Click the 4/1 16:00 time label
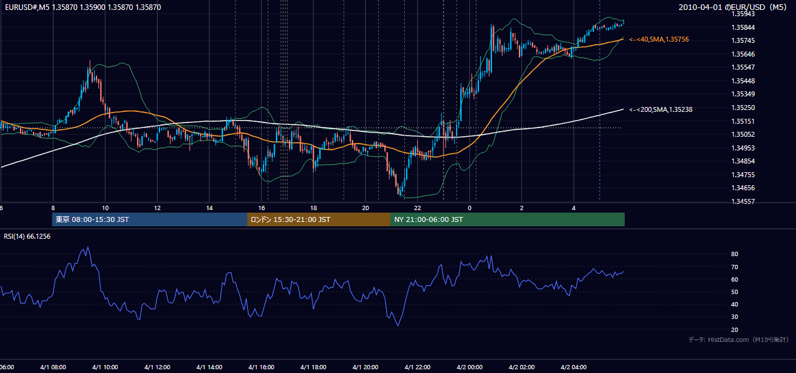The width and height of the screenshot is (796, 373). [262, 367]
